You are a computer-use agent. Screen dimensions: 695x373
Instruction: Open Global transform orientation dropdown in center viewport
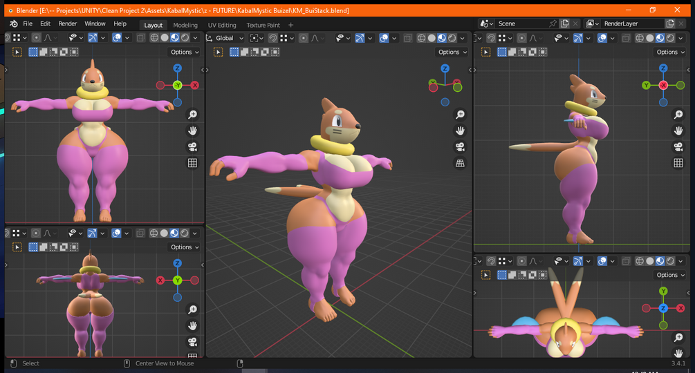[x=225, y=39]
